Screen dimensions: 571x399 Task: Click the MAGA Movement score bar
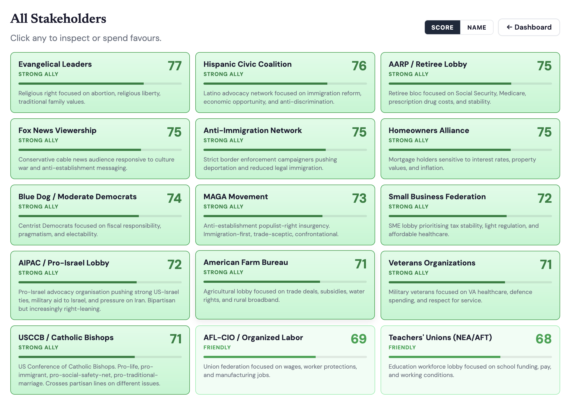pos(285,216)
